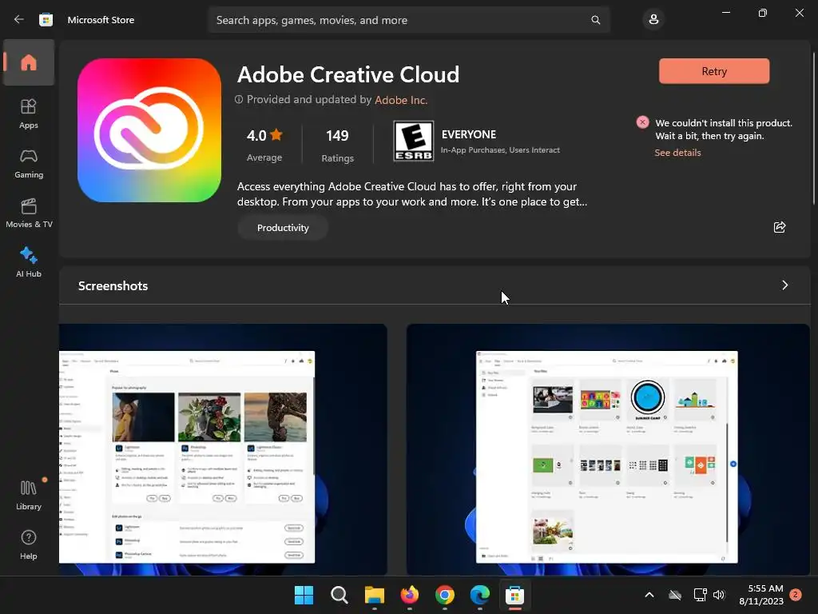Open the second screenshot showing file thumbnails
The height and width of the screenshot is (614, 818).
[608, 449]
